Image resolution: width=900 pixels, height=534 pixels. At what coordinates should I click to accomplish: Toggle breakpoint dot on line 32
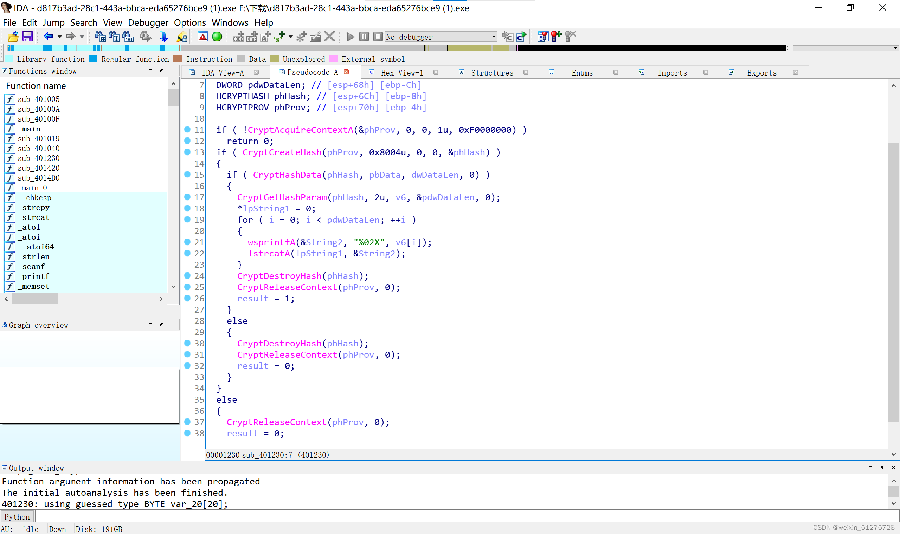point(187,365)
